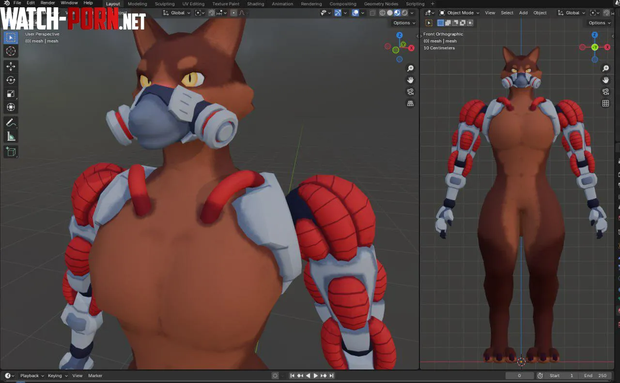The height and width of the screenshot is (383, 620).
Task: Toggle X-ray in left viewport
Action: pyautogui.click(x=372, y=13)
